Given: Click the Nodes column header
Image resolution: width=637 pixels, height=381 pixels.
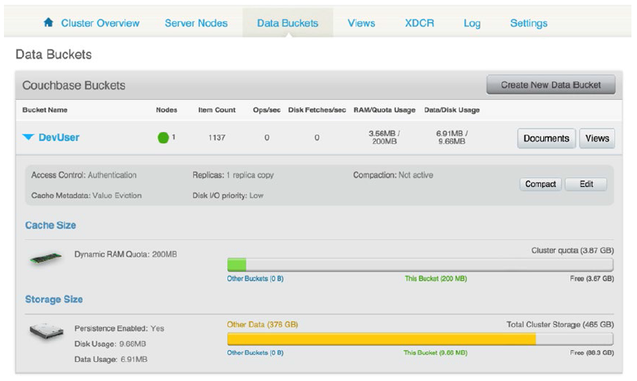Looking at the screenshot, I should click(x=166, y=109).
